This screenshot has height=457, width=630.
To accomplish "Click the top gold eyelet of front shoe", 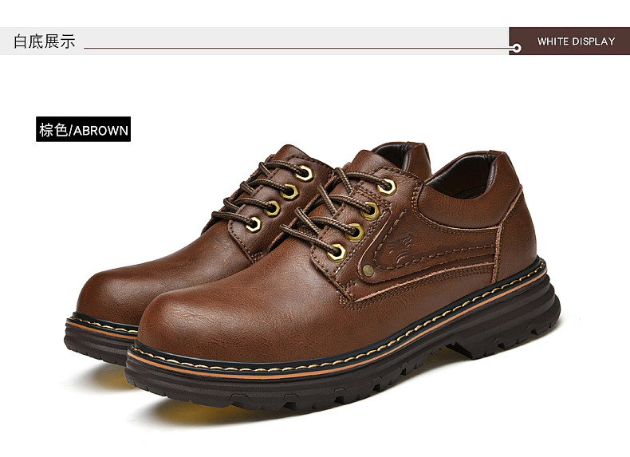I will coord(387,187).
